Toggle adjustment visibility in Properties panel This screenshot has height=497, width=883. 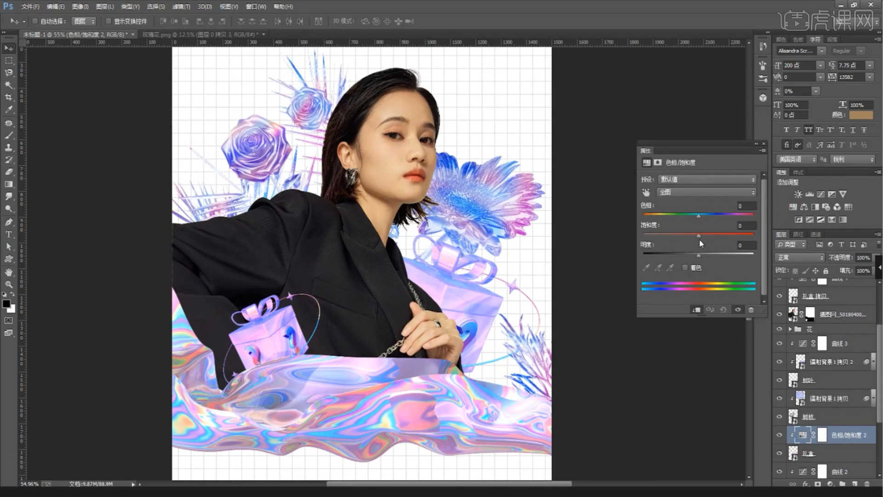pos(738,310)
